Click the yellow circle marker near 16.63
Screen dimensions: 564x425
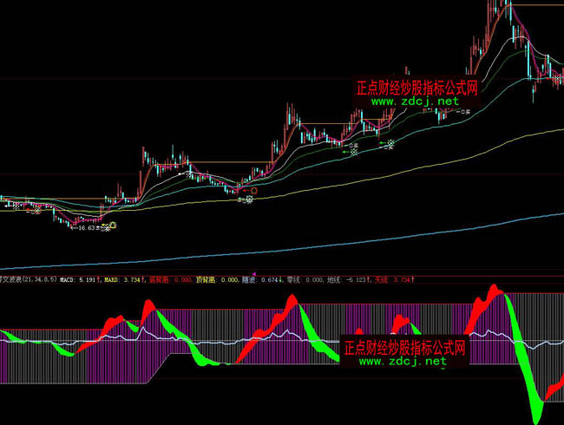click(x=112, y=226)
